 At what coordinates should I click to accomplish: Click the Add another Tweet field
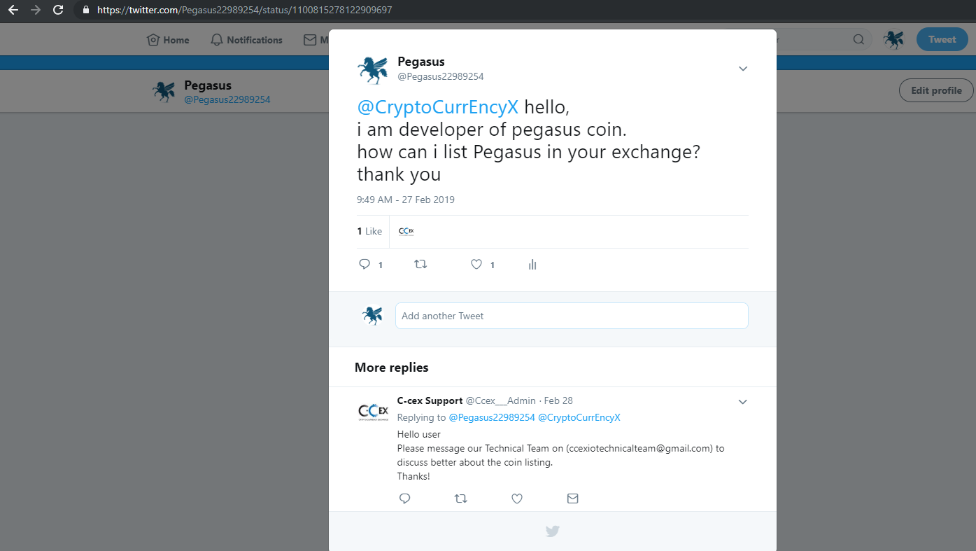(x=572, y=316)
